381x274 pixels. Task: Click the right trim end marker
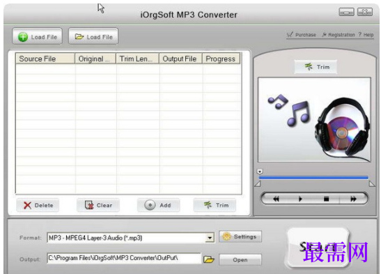point(372,184)
